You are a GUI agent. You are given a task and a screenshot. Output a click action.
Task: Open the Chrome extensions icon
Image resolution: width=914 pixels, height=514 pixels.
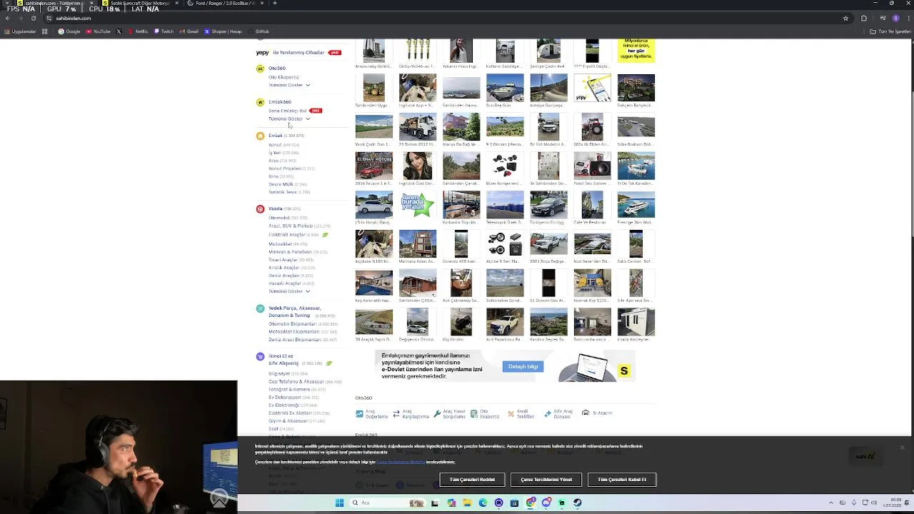[863, 19]
